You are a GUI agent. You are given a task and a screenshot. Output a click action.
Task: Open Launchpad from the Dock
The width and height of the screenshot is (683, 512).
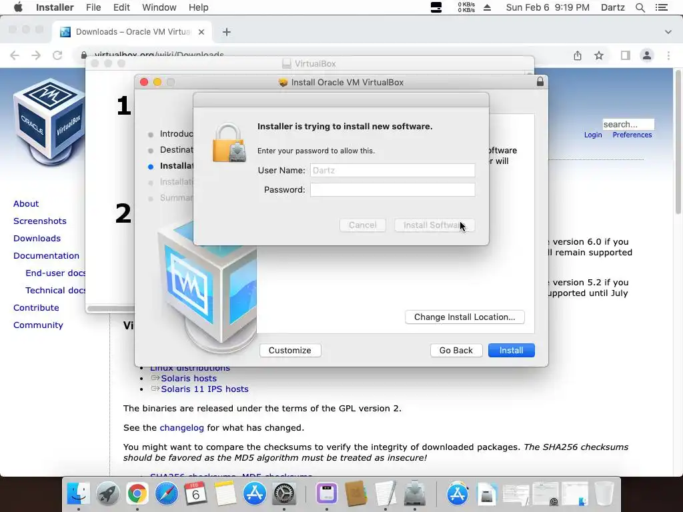(x=107, y=494)
